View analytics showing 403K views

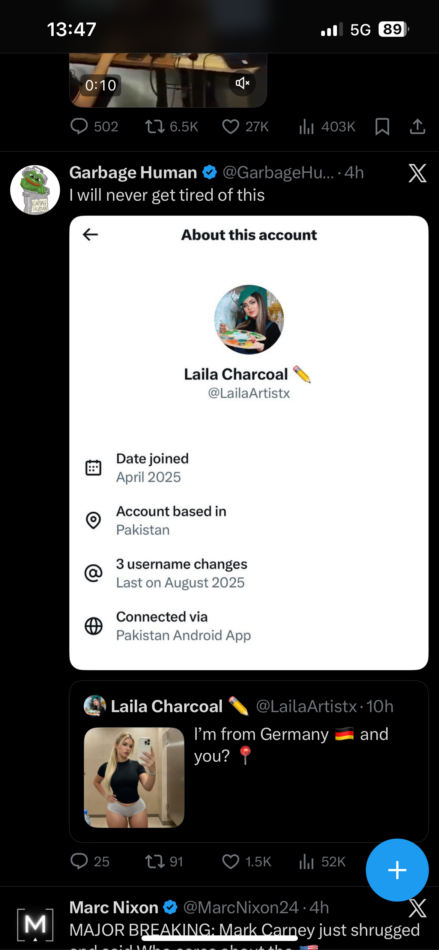coord(307,126)
